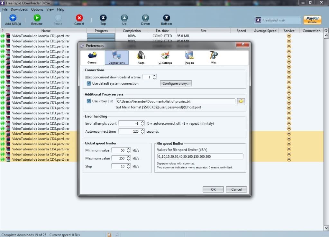Open the UI Settings preferences tab

click(165, 58)
